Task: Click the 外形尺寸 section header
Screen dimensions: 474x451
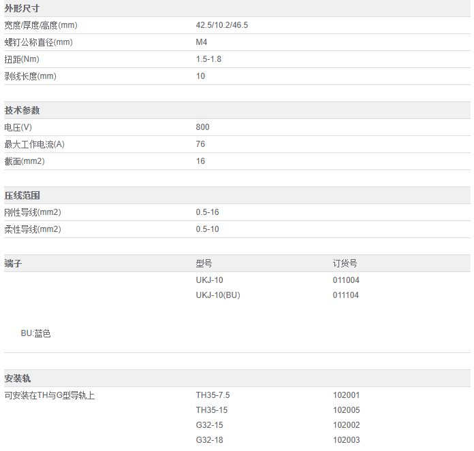Action: click(x=22, y=8)
